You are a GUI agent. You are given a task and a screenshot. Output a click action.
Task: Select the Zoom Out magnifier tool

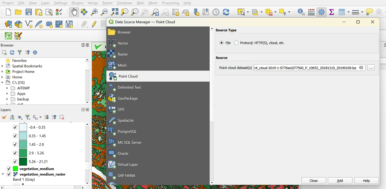click(104, 12)
